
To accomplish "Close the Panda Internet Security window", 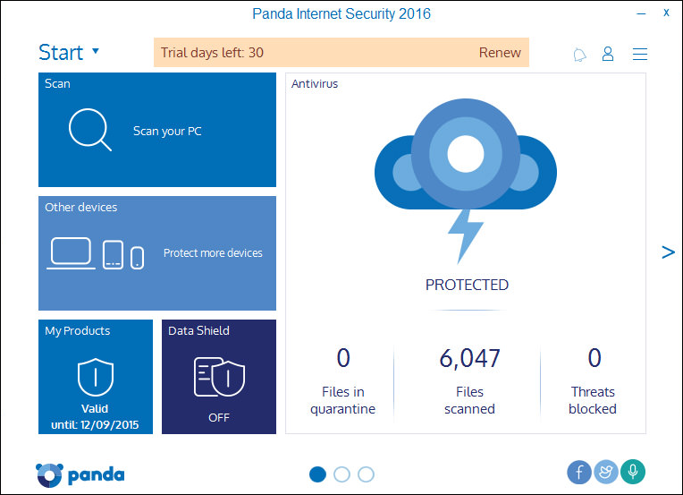I will click(x=666, y=13).
